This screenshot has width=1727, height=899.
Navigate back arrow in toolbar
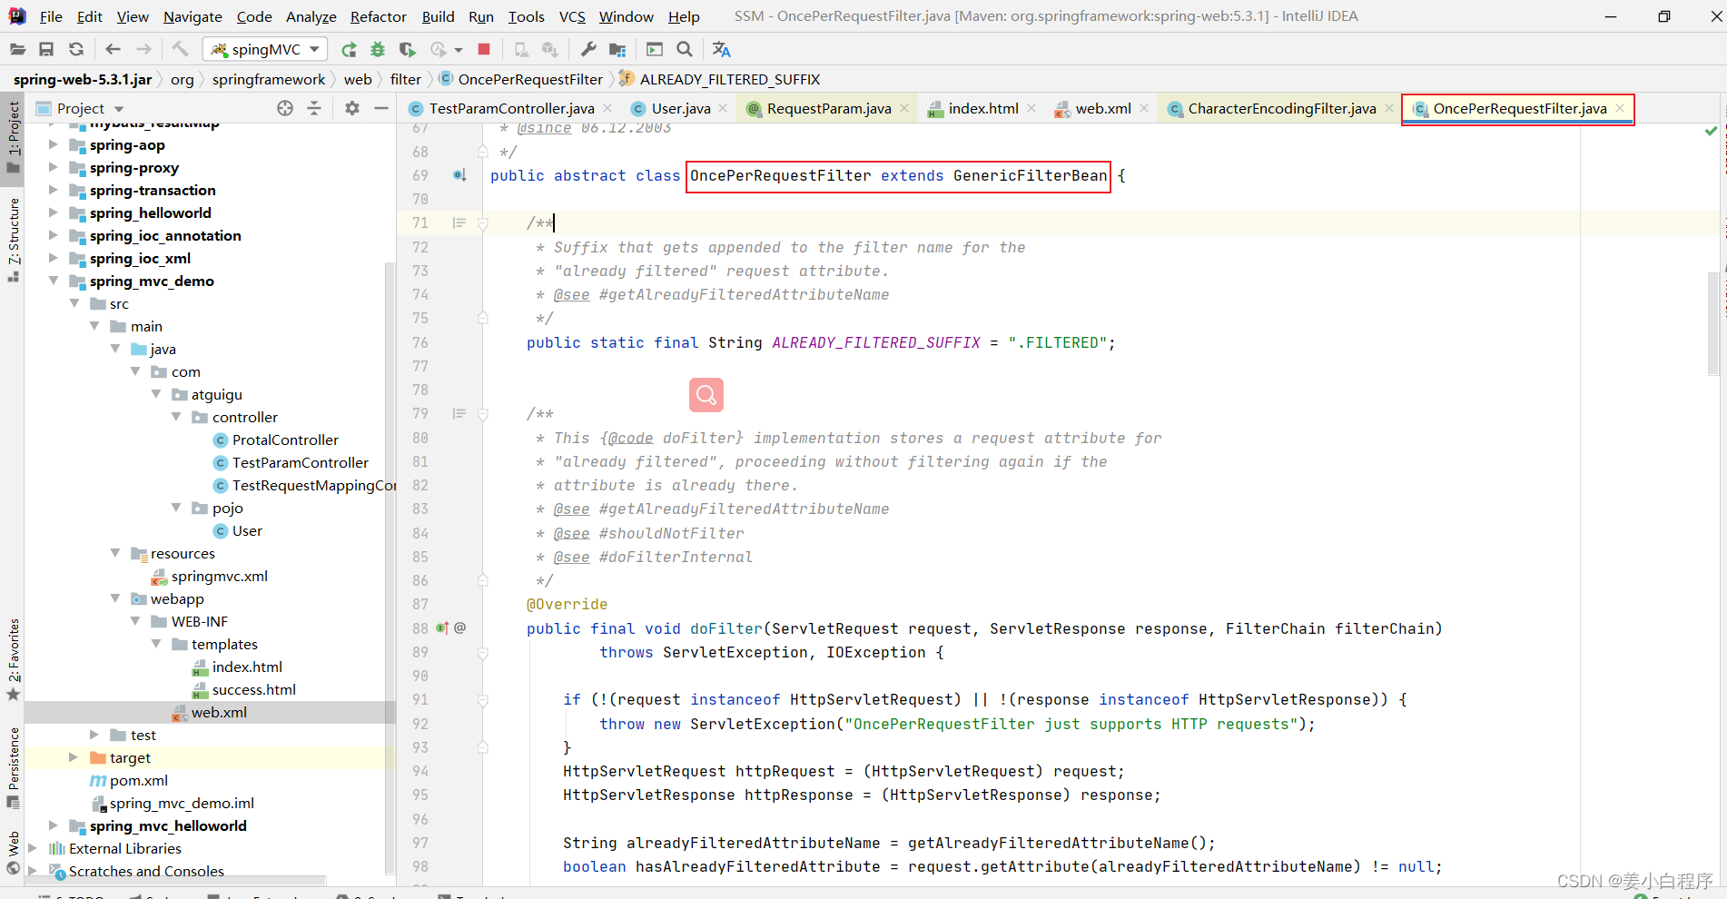tap(113, 49)
